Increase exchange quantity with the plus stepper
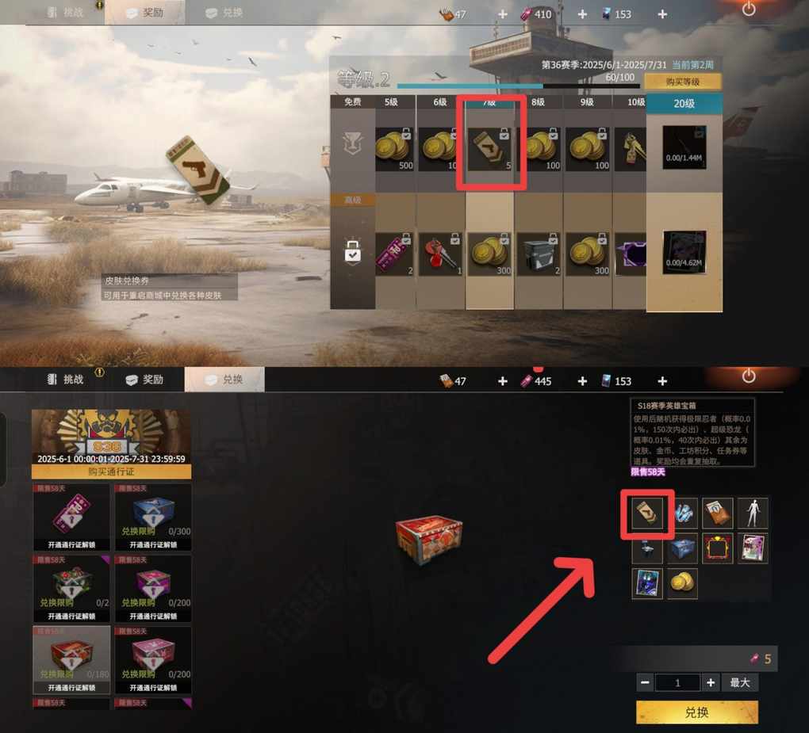809x733 pixels. click(711, 682)
